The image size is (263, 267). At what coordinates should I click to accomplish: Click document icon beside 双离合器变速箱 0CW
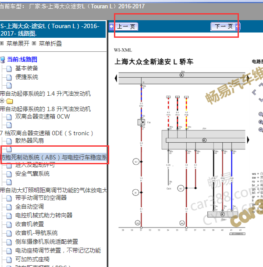coord(9,117)
